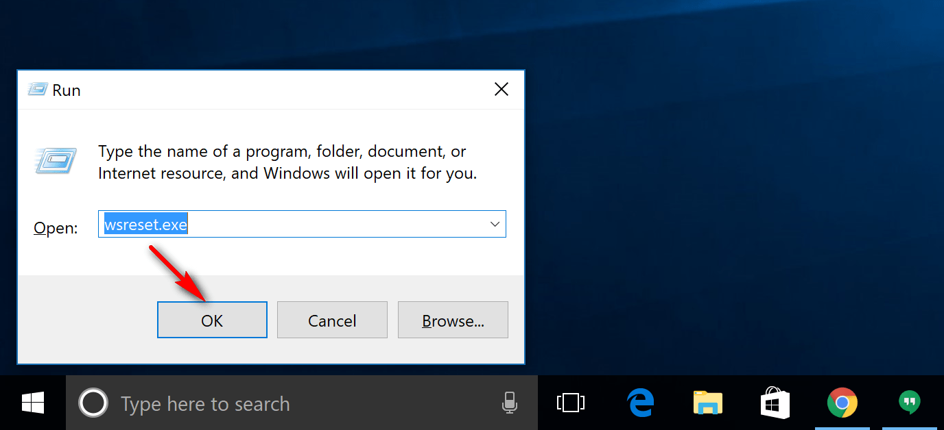Select the highlighted wsreset.exe text
944x430 pixels.
[145, 224]
